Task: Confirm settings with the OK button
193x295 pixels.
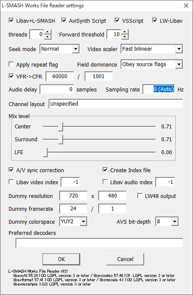Action: [61, 259]
